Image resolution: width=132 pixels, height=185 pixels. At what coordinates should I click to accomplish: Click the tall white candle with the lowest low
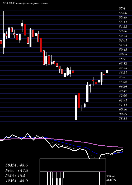76,107
